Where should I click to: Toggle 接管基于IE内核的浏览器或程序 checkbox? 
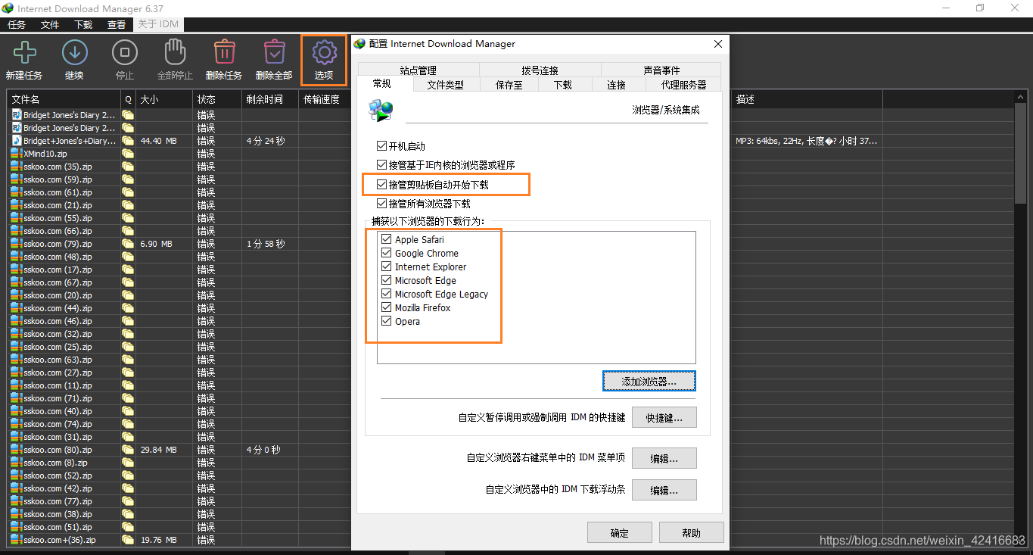[381, 164]
